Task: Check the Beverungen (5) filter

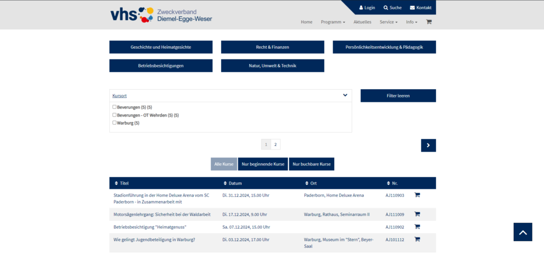Action: tap(115, 107)
